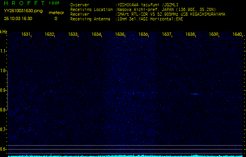Click the 1636 time axis label
The width and height of the screenshot is (246, 157).
coord(143,34)
